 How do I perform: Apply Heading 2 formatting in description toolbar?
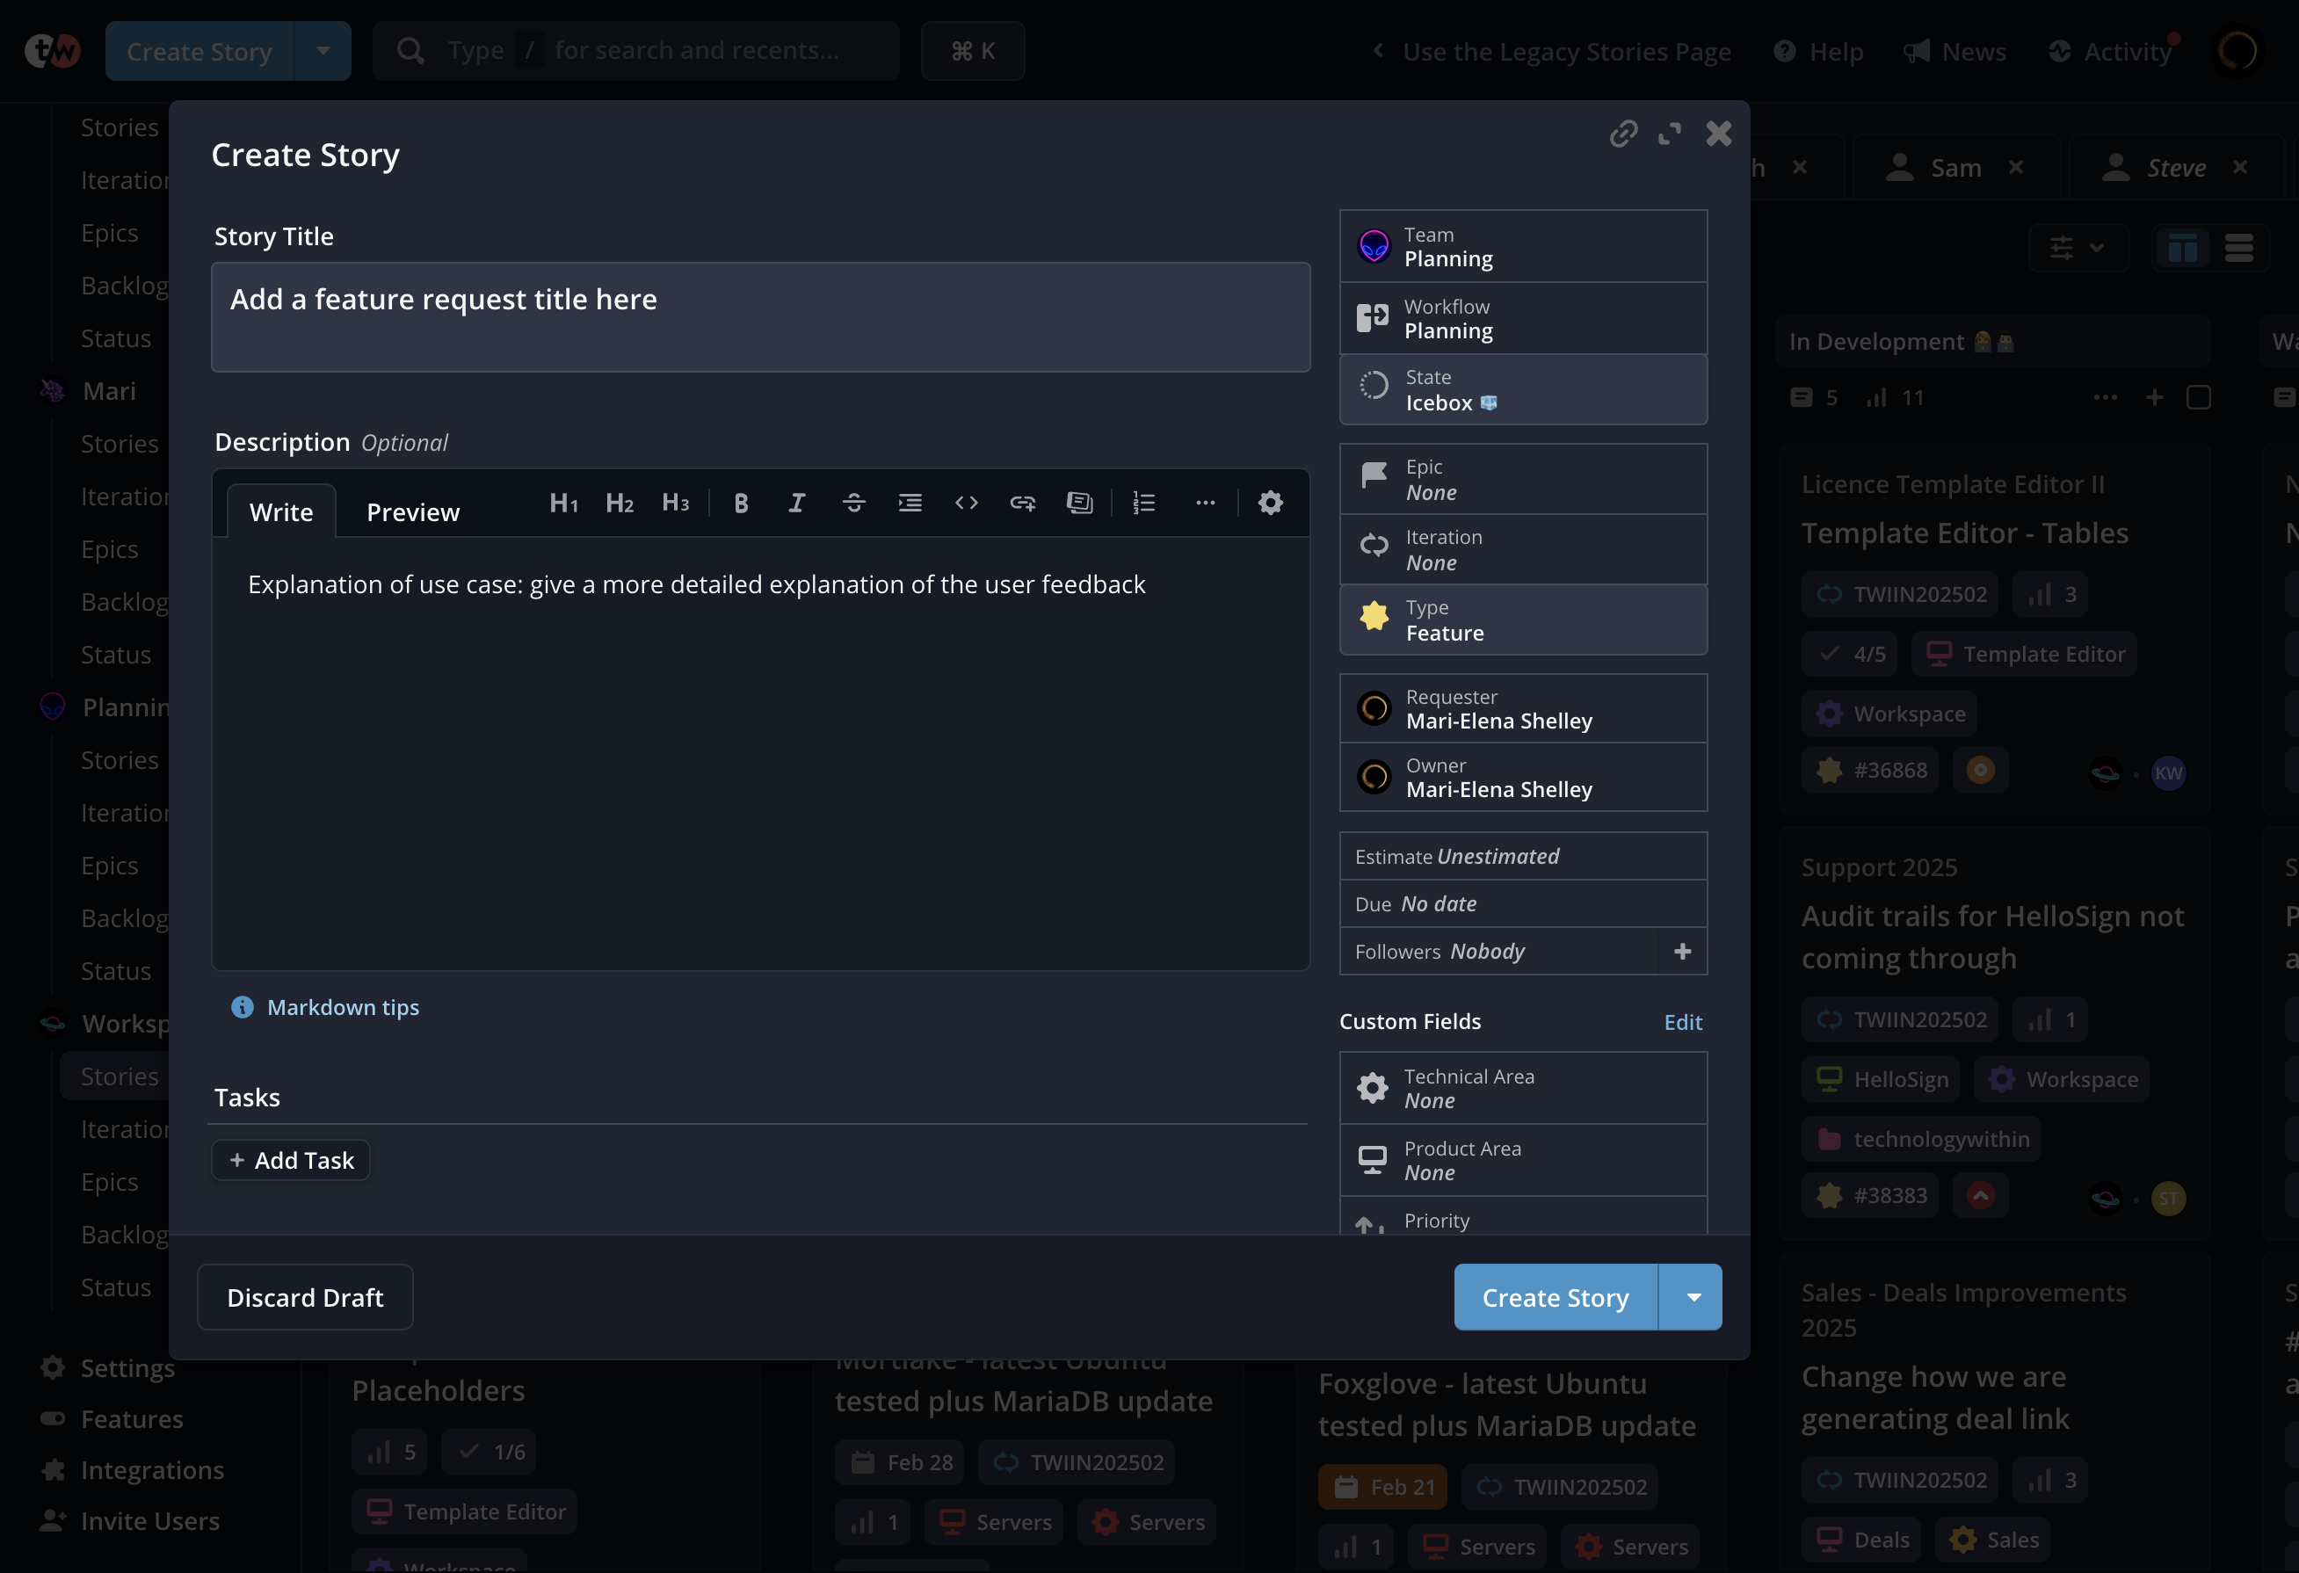[x=620, y=503]
